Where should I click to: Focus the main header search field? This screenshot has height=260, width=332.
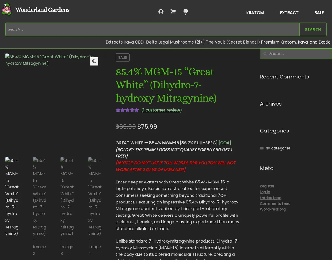[152, 29]
